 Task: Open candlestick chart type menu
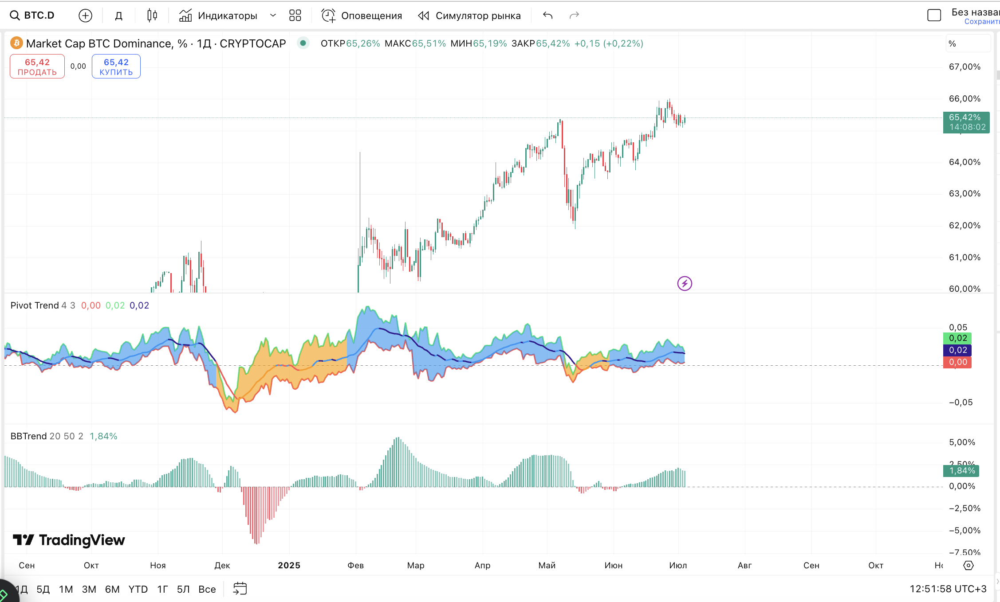[152, 16]
